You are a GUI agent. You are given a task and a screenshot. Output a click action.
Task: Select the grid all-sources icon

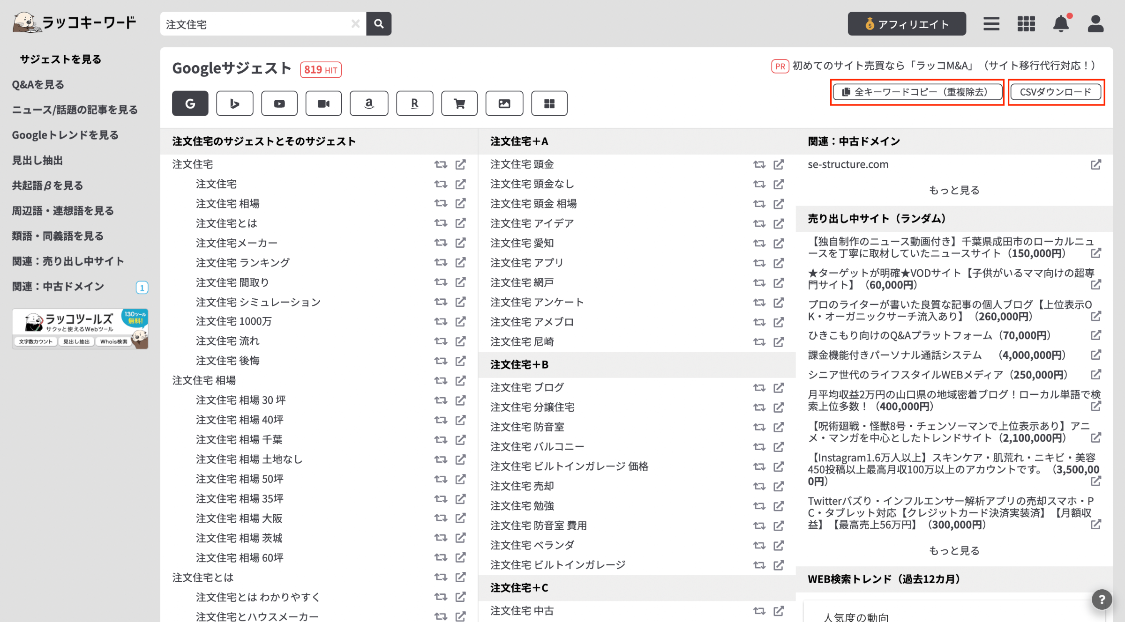coord(549,104)
